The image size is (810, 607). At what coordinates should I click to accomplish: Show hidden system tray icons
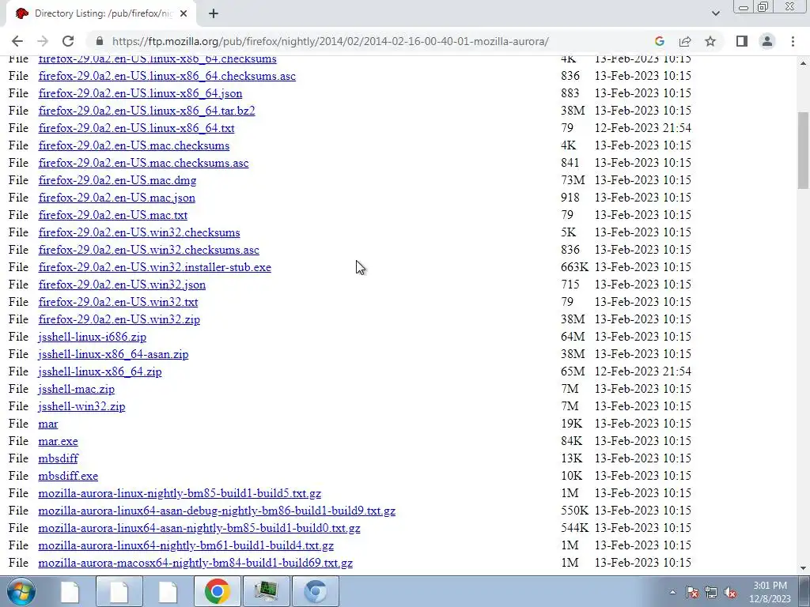[x=672, y=592]
